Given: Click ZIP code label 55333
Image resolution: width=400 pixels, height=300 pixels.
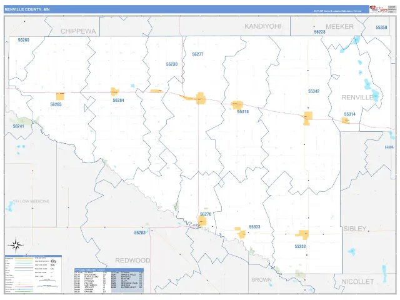Looking at the screenshot, I should [254, 227].
